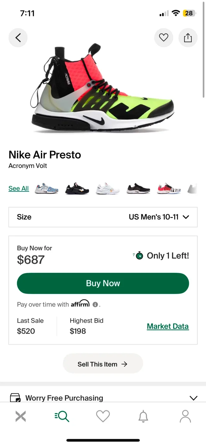Open favorites heart icon in bottom bar
The width and height of the screenshot is (206, 446).
pos(103,416)
